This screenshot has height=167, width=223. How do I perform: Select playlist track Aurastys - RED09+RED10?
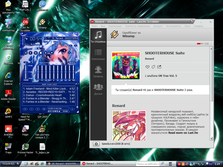click(49, 92)
